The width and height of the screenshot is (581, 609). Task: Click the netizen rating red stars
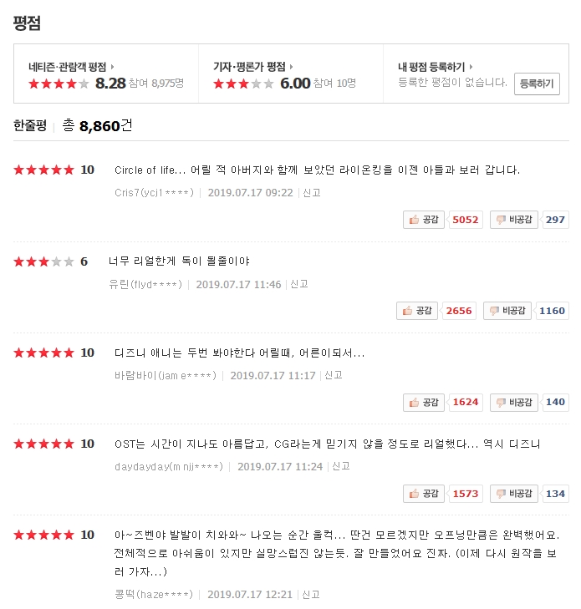pos(59,84)
